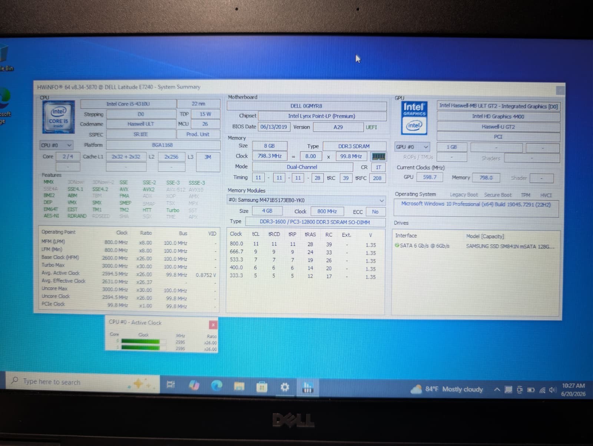Click the Intel Graphics GPU logo

(414, 117)
